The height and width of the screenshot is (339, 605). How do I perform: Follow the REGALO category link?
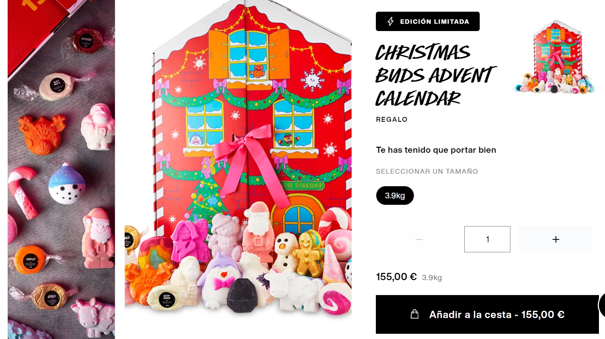[x=392, y=119]
